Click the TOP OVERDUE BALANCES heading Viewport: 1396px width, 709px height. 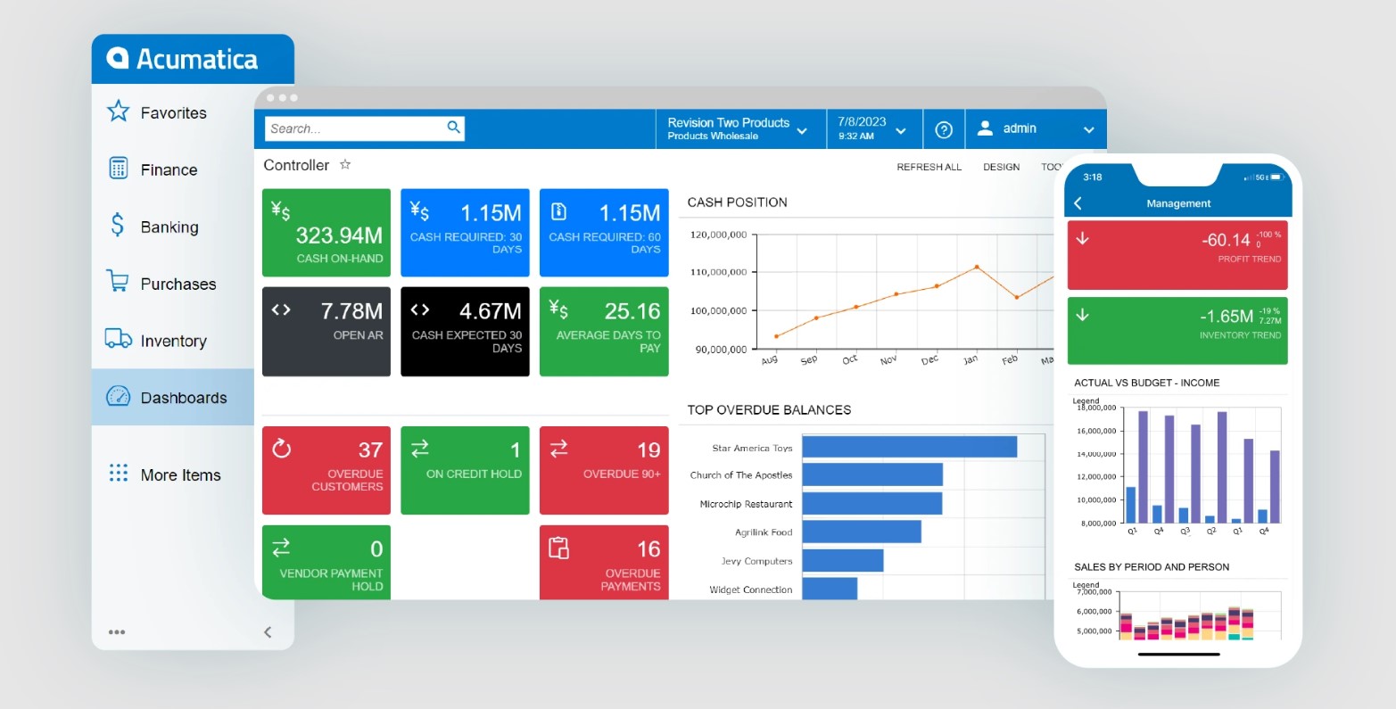coord(769,410)
